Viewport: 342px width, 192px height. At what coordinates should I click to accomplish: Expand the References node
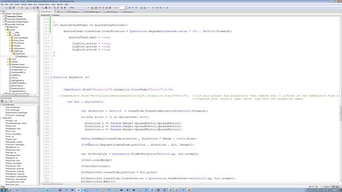pyautogui.click(x=5, y=27)
